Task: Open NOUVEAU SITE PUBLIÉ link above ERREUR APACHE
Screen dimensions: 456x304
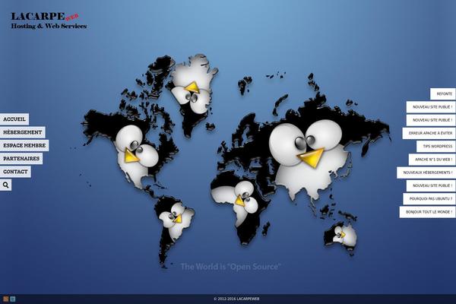Action: (x=431, y=120)
